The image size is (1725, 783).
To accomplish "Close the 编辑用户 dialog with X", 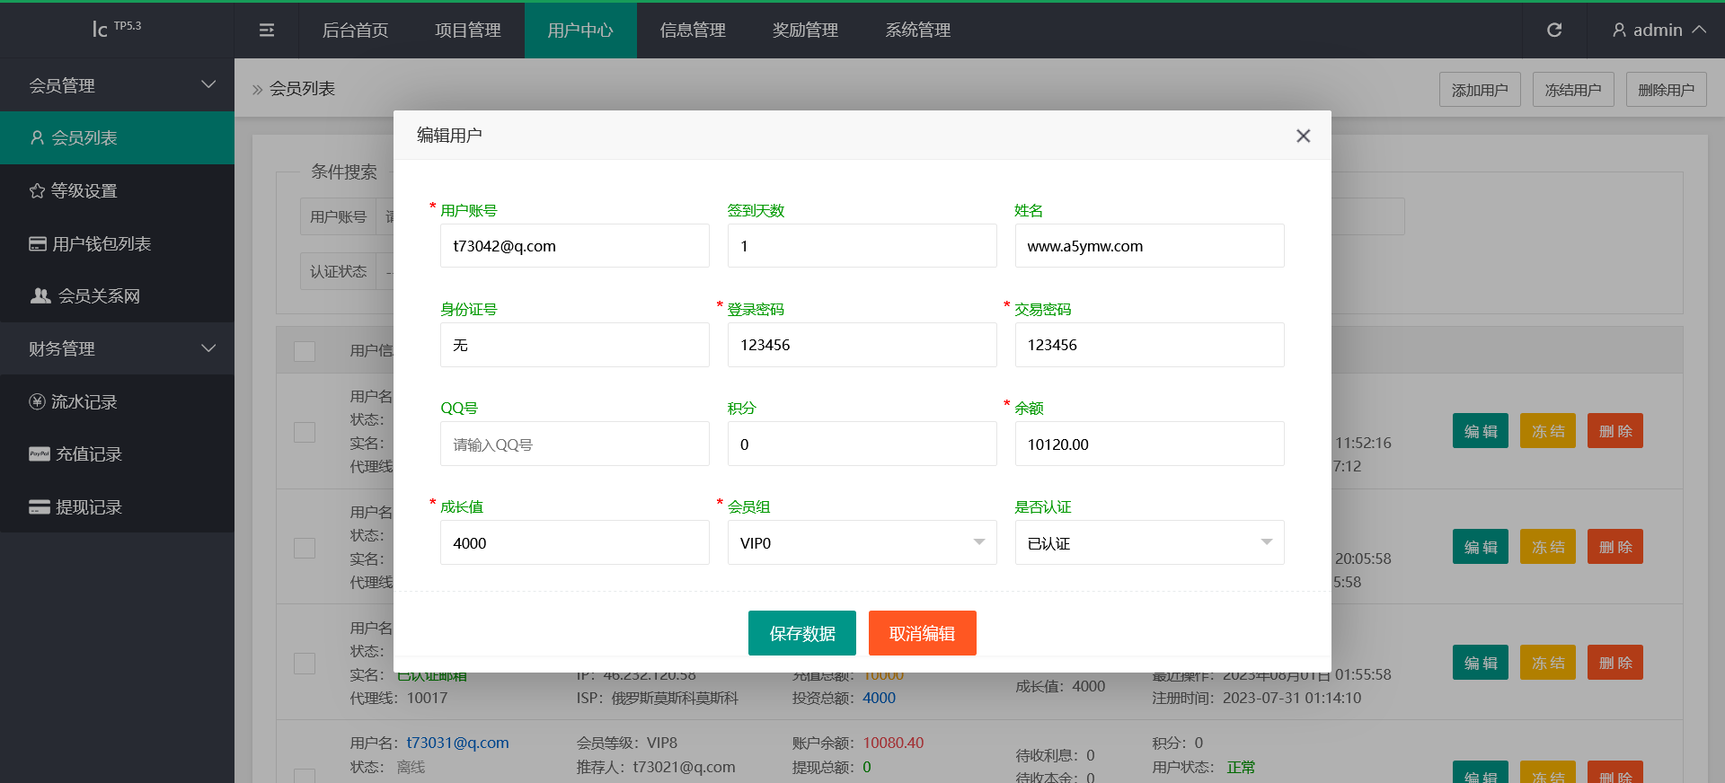I will tap(1303, 136).
